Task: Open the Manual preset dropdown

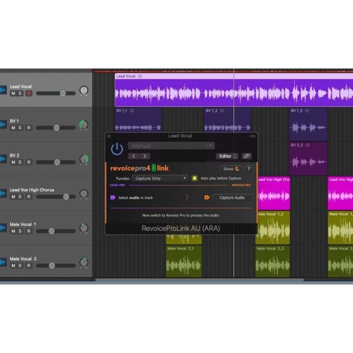Action: click(171, 146)
